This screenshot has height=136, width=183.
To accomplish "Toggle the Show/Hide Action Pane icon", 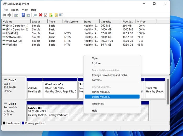I will [x=28, y=15].
